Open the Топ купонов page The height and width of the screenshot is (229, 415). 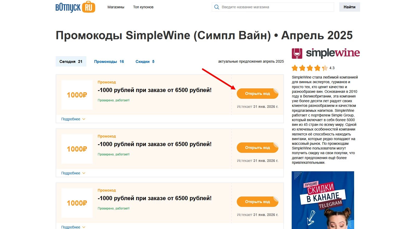143,7
